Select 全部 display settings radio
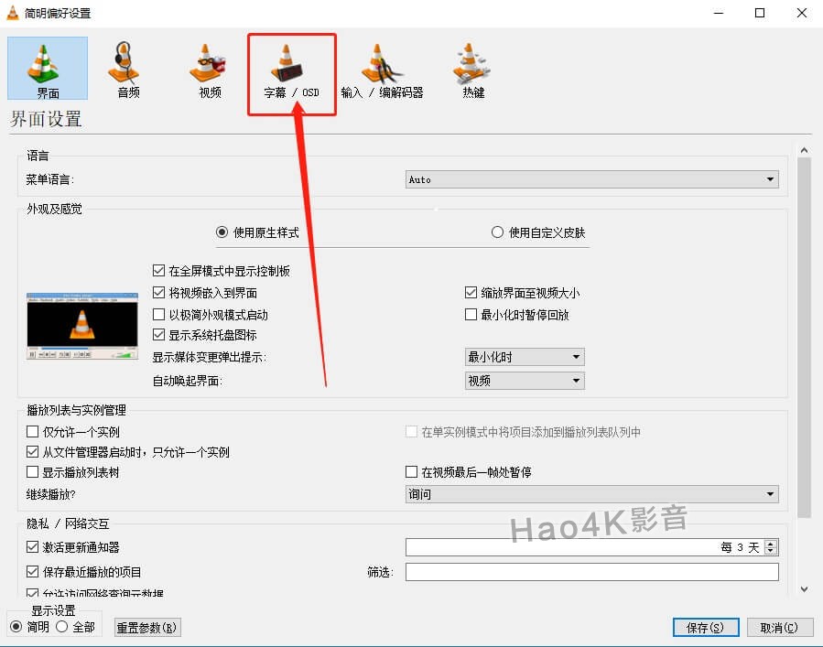The width and height of the screenshot is (823, 647). coord(62,627)
